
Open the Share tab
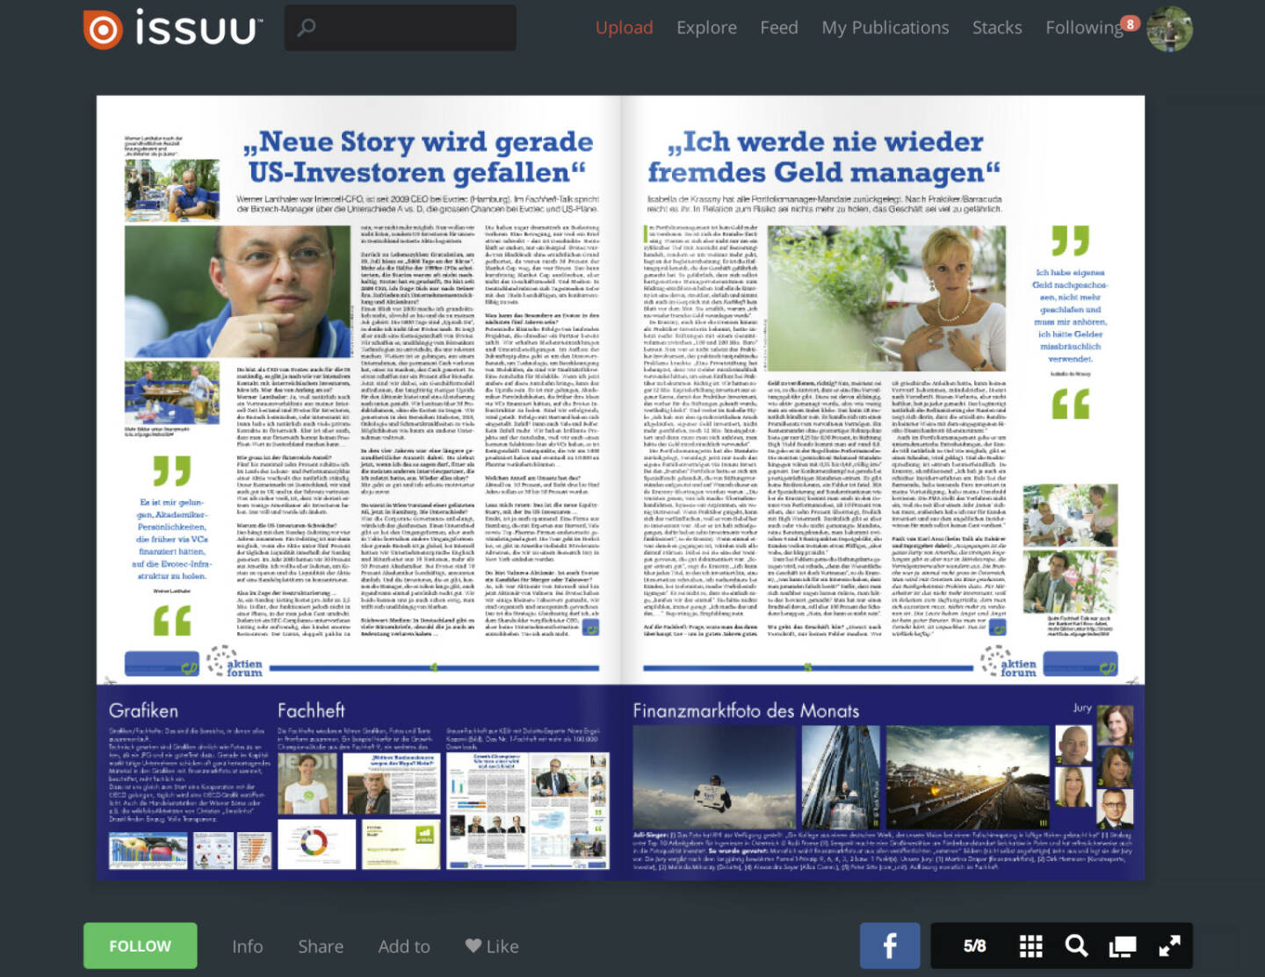click(x=321, y=946)
